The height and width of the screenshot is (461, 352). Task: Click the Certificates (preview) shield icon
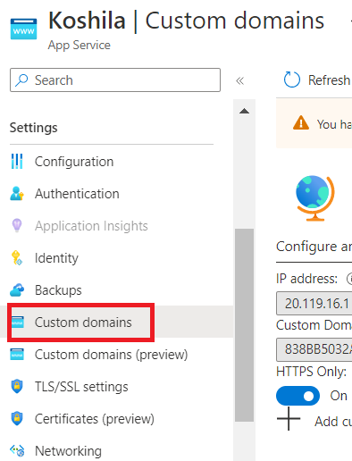(x=17, y=419)
